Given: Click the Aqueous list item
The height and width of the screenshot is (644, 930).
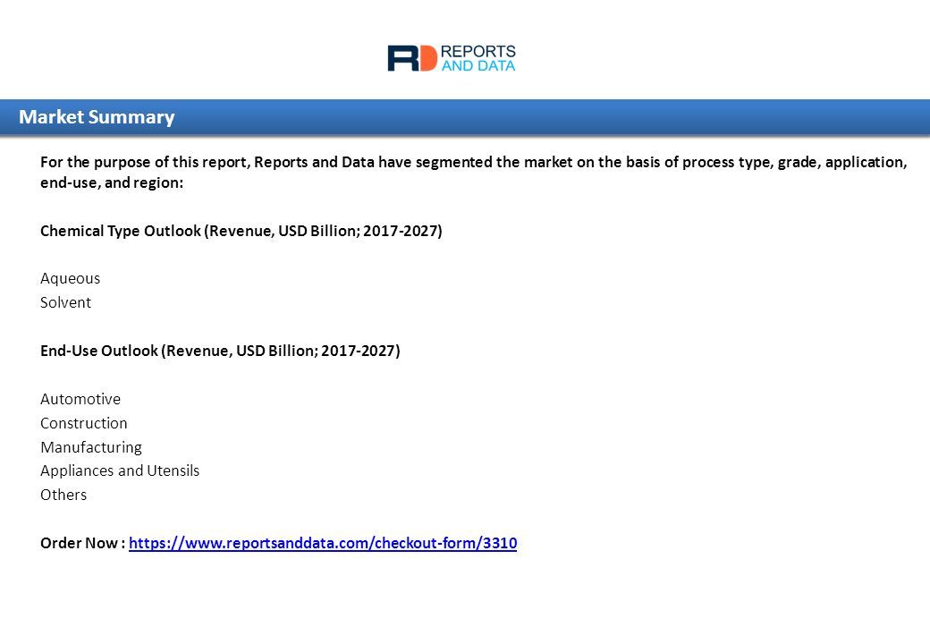Looking at the screenshot, I should pos(70,279).
